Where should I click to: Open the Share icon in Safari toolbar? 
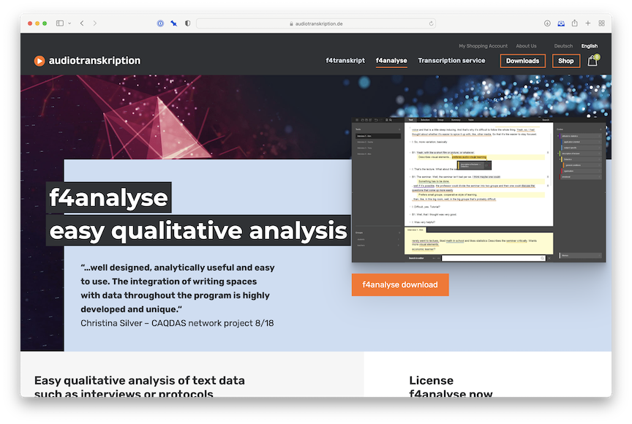[x=575, y=23]
